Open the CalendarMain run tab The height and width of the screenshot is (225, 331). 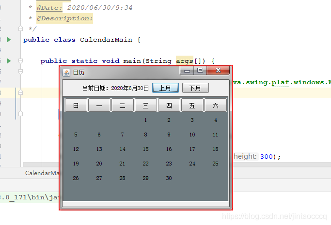(42, 173)
